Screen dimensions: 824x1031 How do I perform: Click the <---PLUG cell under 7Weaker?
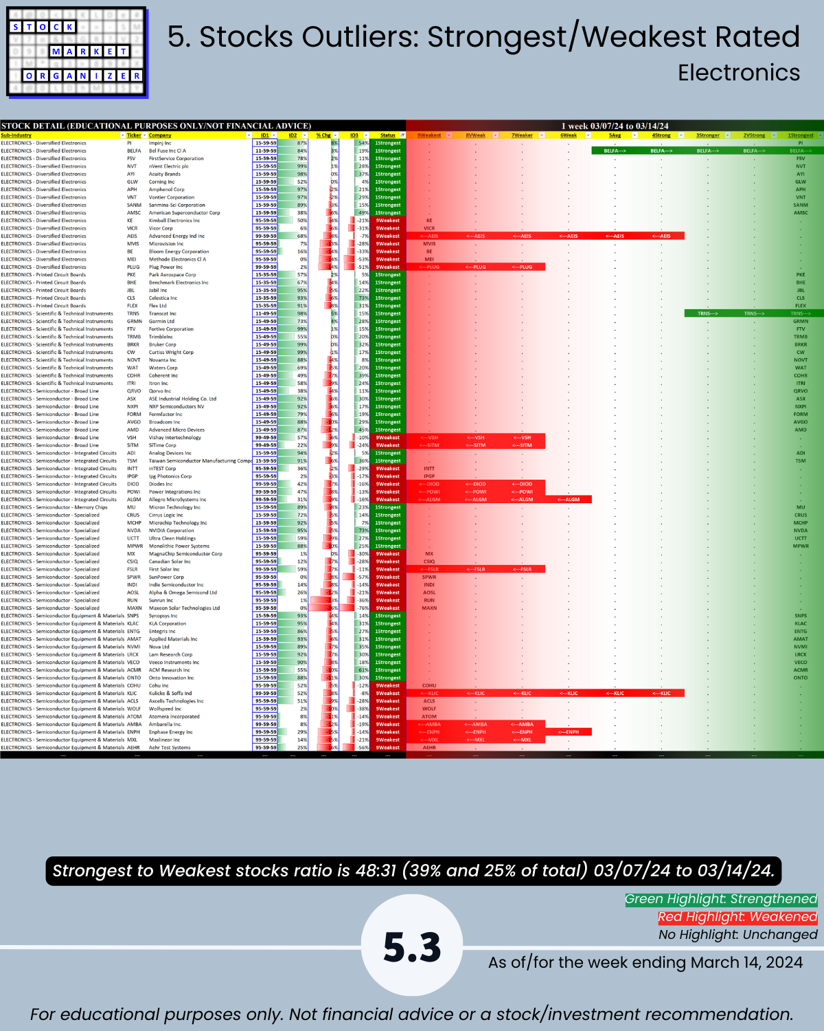522,267
